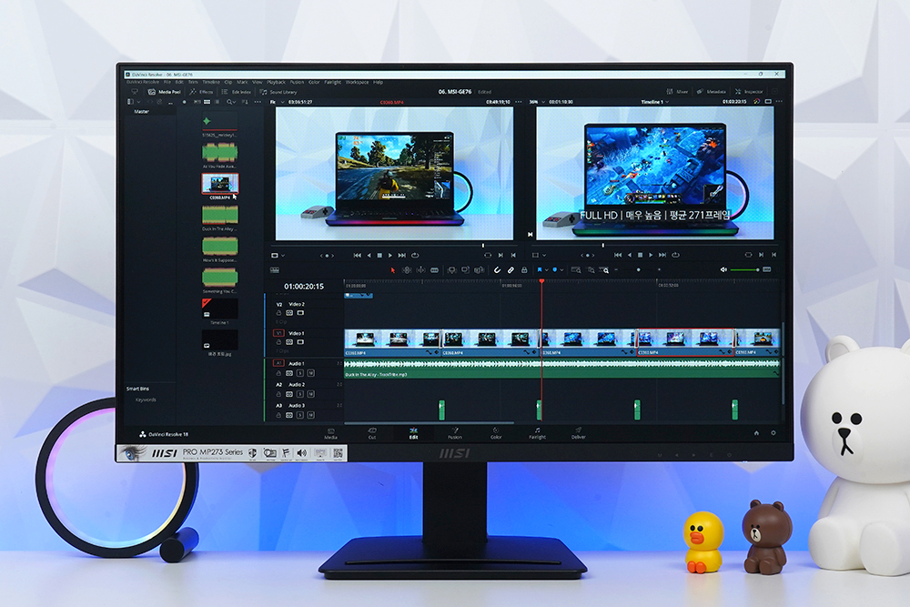Switch to the Deliver page

coord(579,433)
